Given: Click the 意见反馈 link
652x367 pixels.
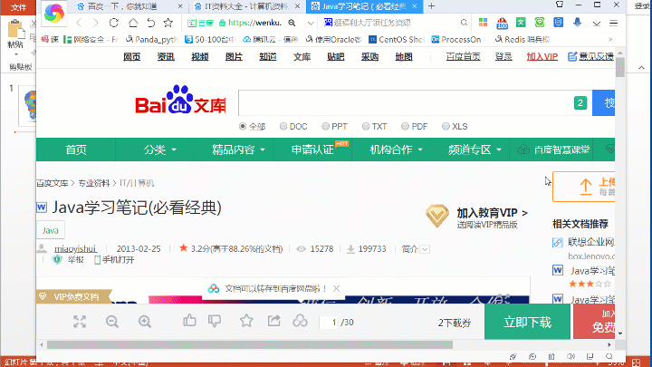Looking at the screenshot, I should pos(590,56).
